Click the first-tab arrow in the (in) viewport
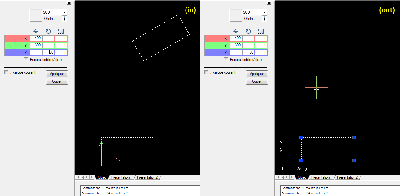Image resolution: width=400 pixels, height=196 pixels. [78, 177]
